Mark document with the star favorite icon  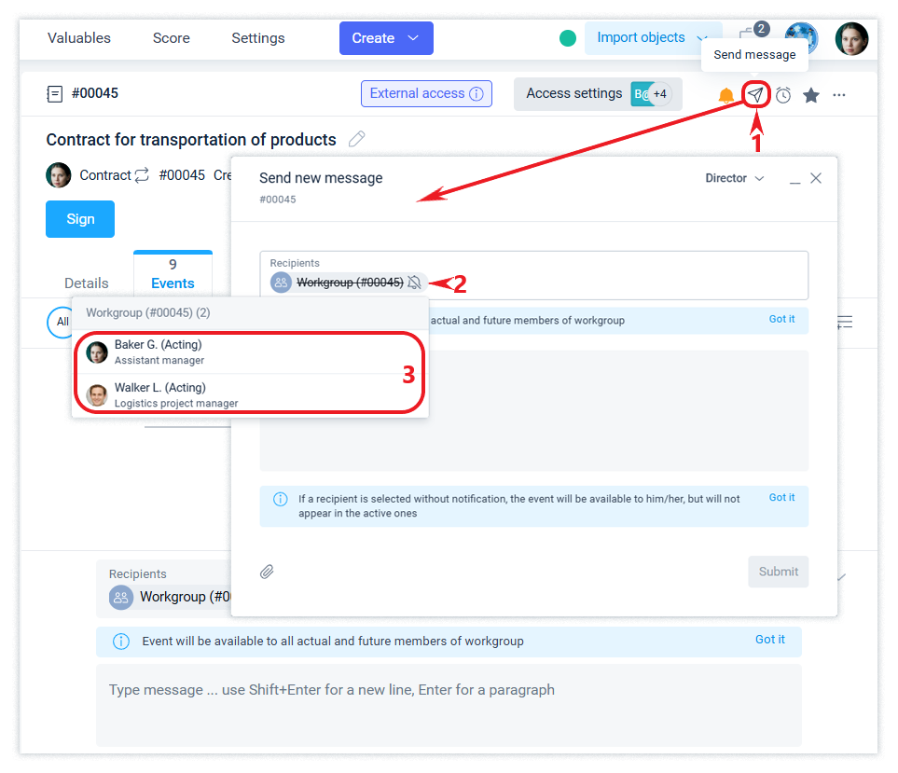pyautogui.click(x=811, y=95)
